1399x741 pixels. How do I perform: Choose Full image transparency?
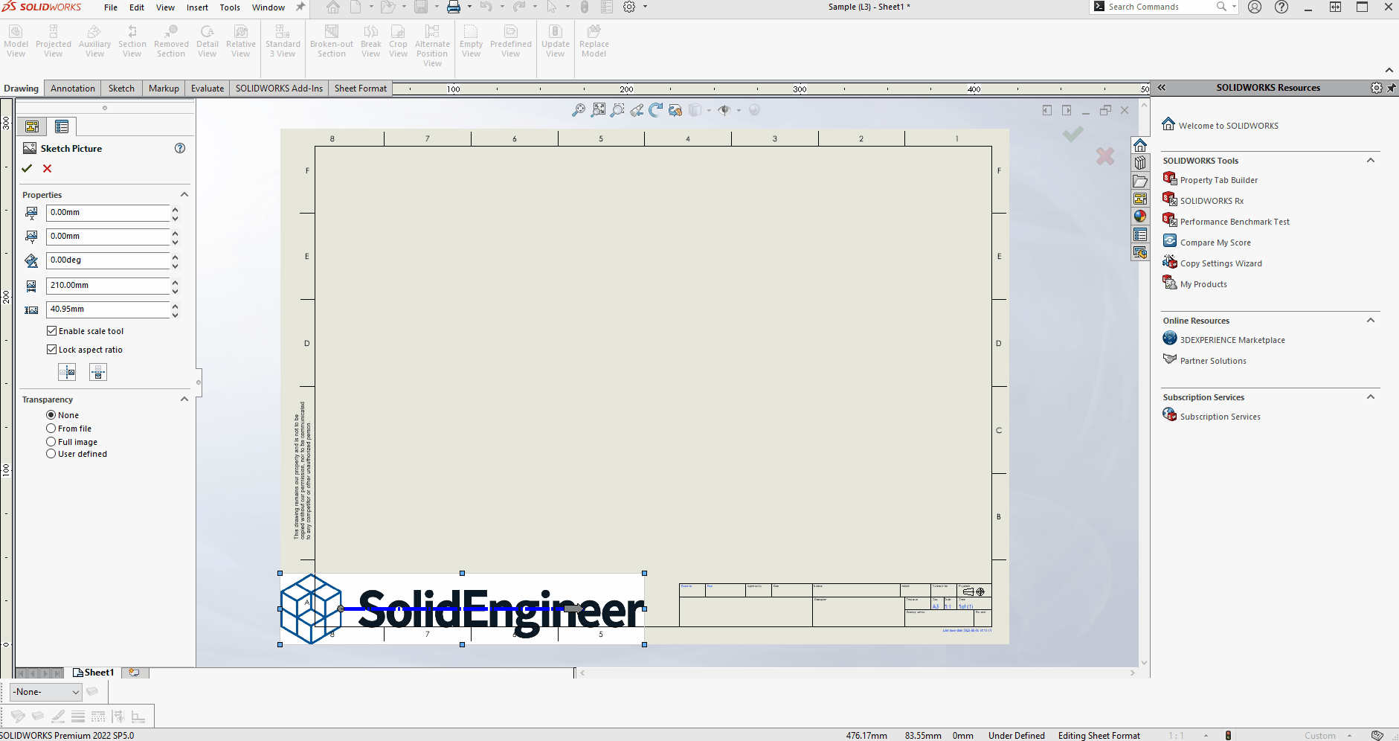[x=51, y=442]
